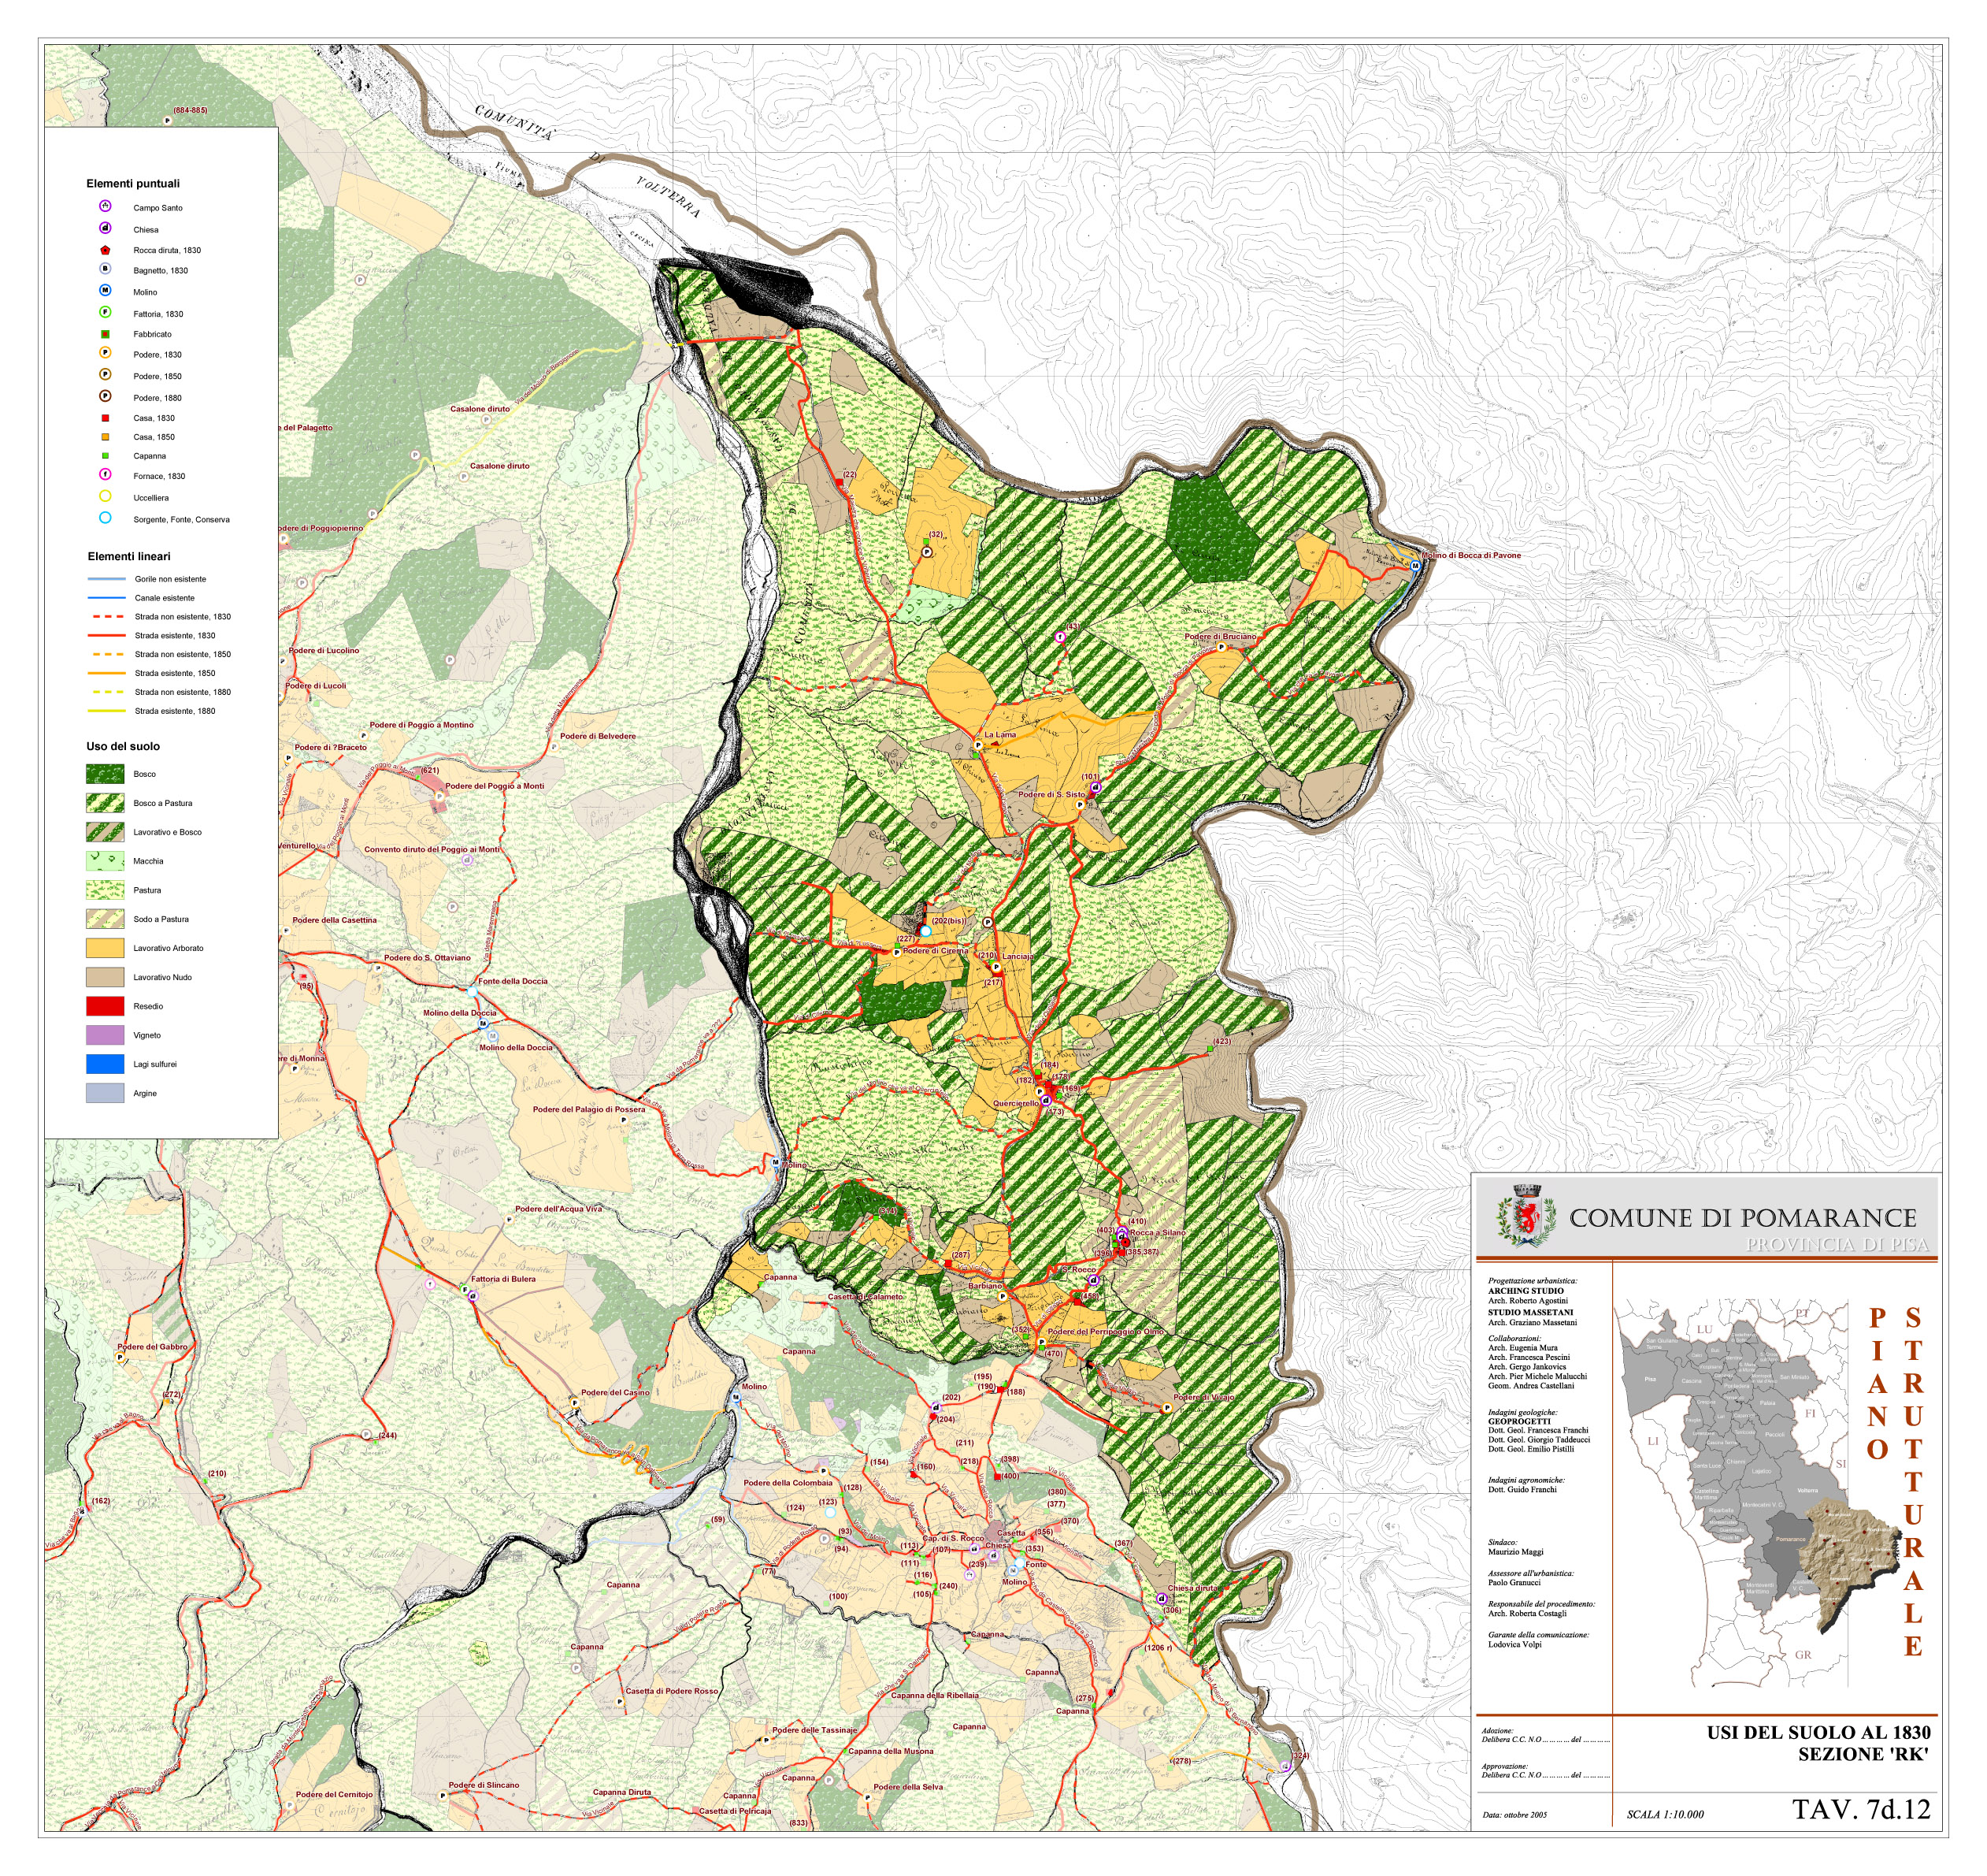The height and width of the screenshot is (1876, 1987).
Task: Click the Fornace magenta legend symbol
Action: 105,475
